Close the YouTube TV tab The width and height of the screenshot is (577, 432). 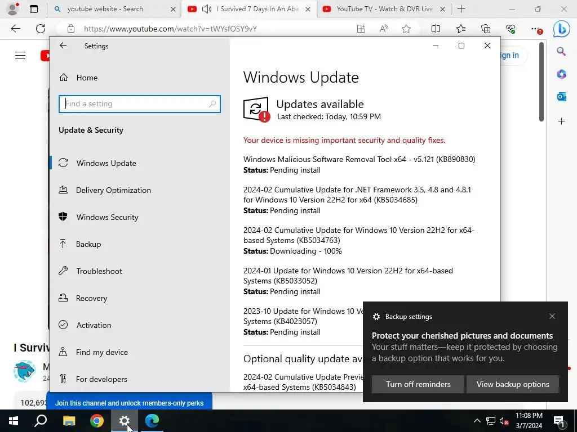click(443, 9)
